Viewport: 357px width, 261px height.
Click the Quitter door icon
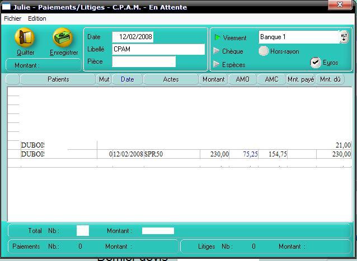[25, 38]
